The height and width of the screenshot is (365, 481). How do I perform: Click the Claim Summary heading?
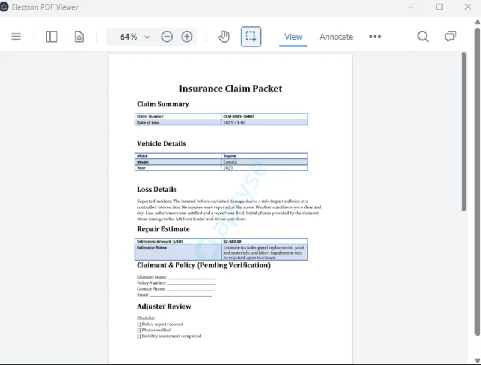[163, 104]
